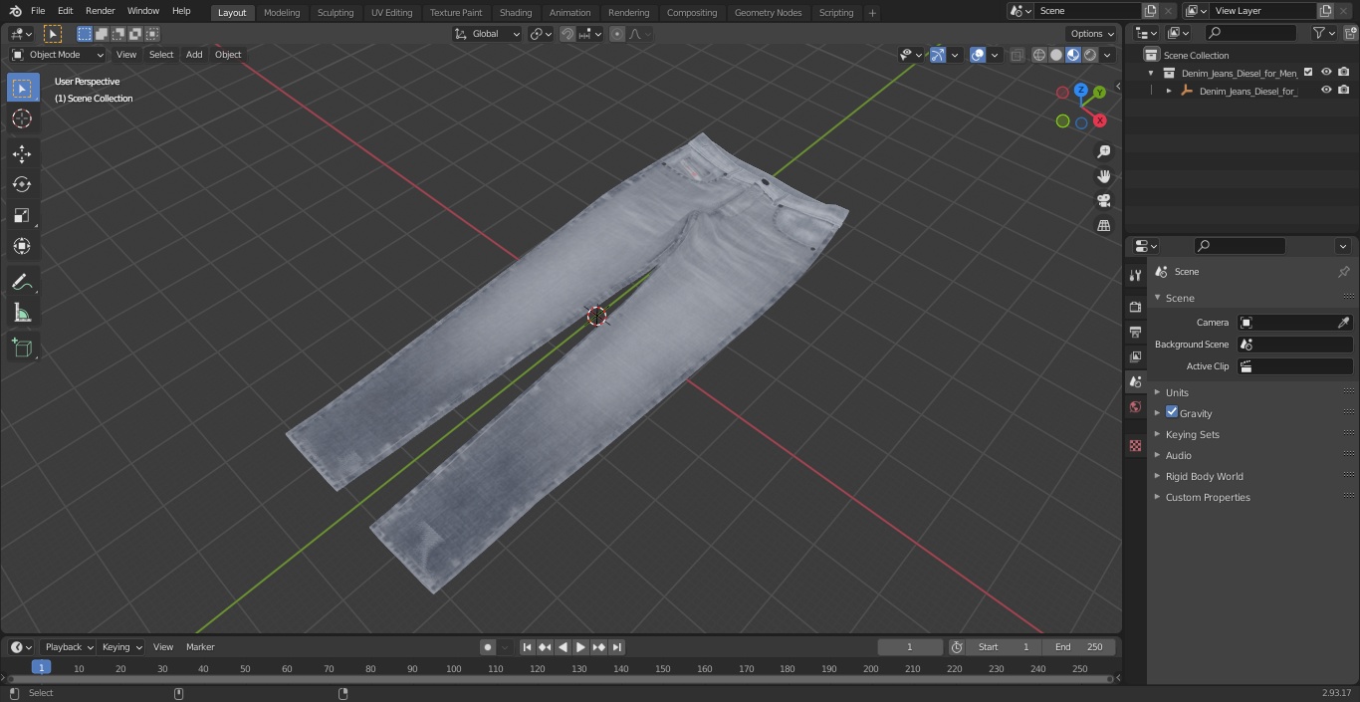This screenshot has height=702, width=1360.
Task: Play animation forward
Action: pos(580,647)
